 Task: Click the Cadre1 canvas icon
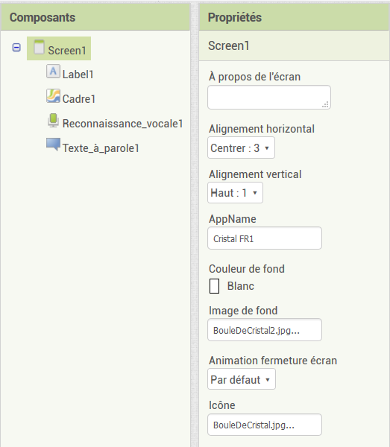(x=53, y=96)
